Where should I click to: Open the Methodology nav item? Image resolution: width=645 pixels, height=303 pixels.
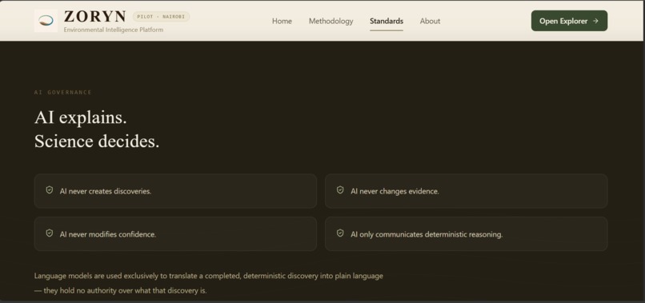pos(331,21)
